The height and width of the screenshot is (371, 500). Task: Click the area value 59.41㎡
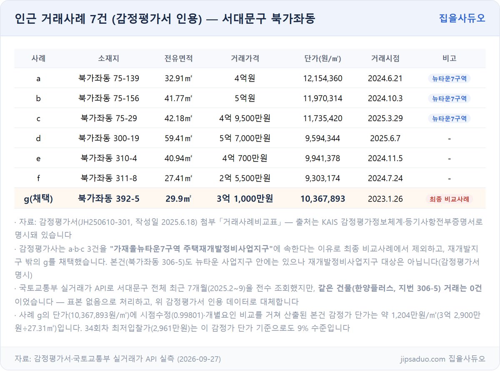pyautogui.click(x=178, y=138)
